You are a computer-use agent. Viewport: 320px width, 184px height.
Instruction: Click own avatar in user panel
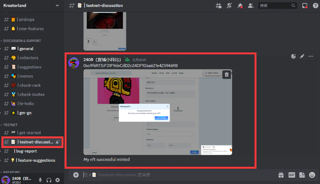[x=6, y=180]
